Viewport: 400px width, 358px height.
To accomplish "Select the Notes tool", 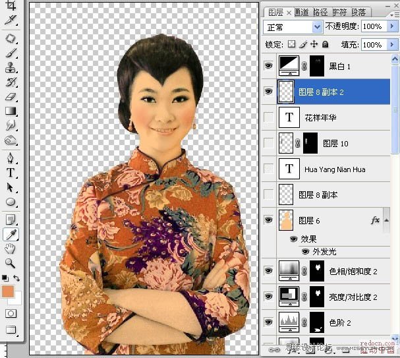I will point(11,219).
